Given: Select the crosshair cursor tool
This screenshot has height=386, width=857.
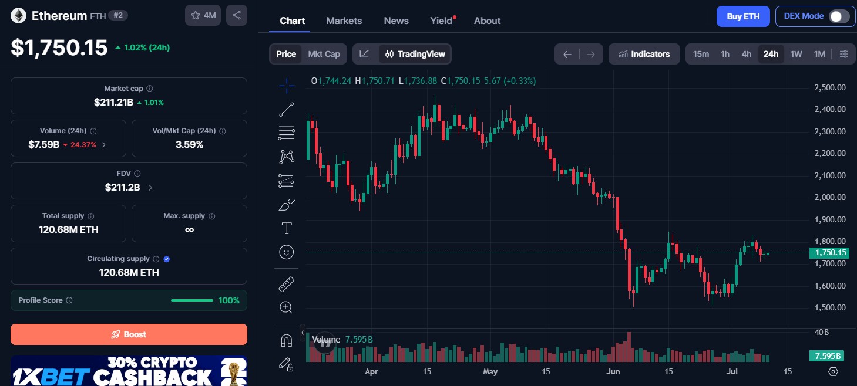Looking at the screenshot, I should click(287, 86).
